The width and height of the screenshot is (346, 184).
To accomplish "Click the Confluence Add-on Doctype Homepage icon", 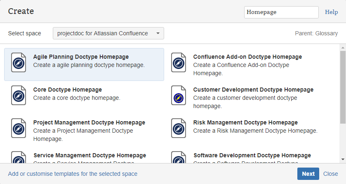I will [178, 63].
